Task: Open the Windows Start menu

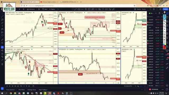Action: coord(2,93)
